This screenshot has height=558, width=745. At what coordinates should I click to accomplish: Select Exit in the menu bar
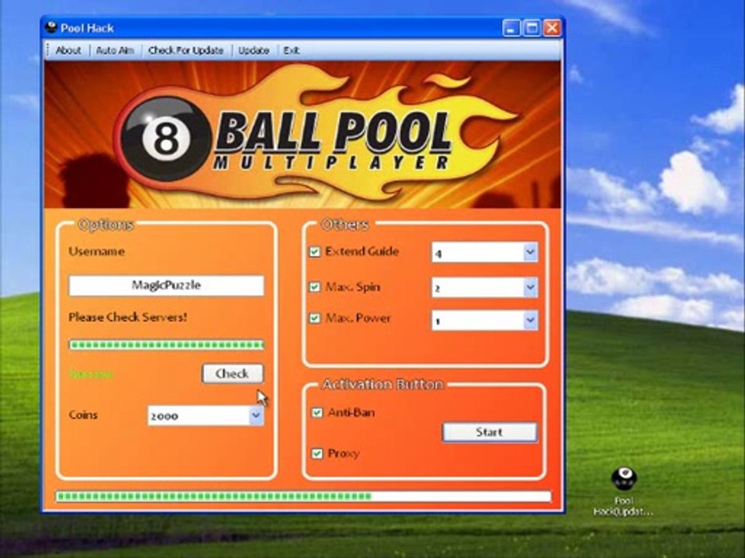[x=291, y=50]
